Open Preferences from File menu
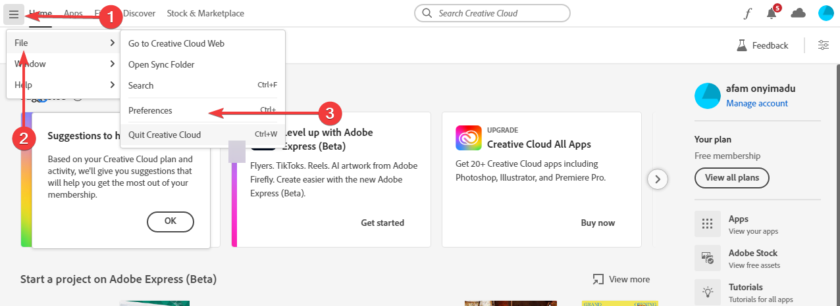 tap(203, 110)
